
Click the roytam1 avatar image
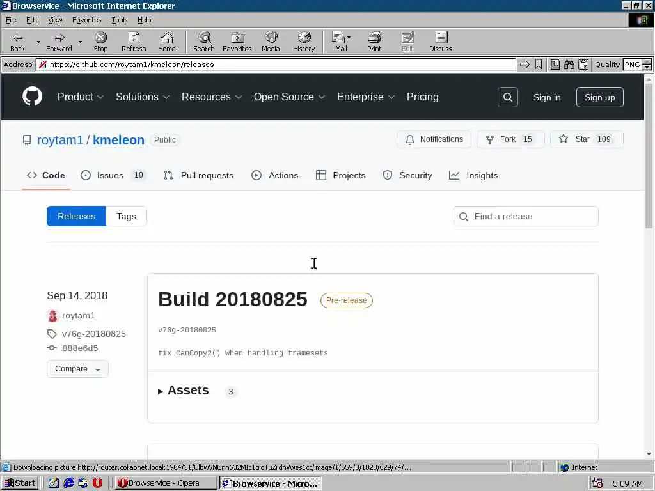coord(52,316)
